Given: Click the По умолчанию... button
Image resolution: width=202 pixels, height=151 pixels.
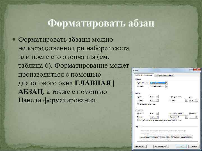Looking at the screenshot, I should coord(161,147).
